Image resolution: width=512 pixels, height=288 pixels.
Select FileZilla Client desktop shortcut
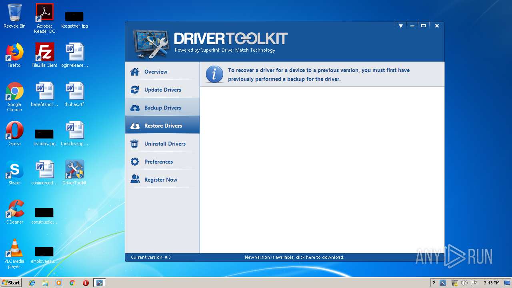[x=44, y=55]
